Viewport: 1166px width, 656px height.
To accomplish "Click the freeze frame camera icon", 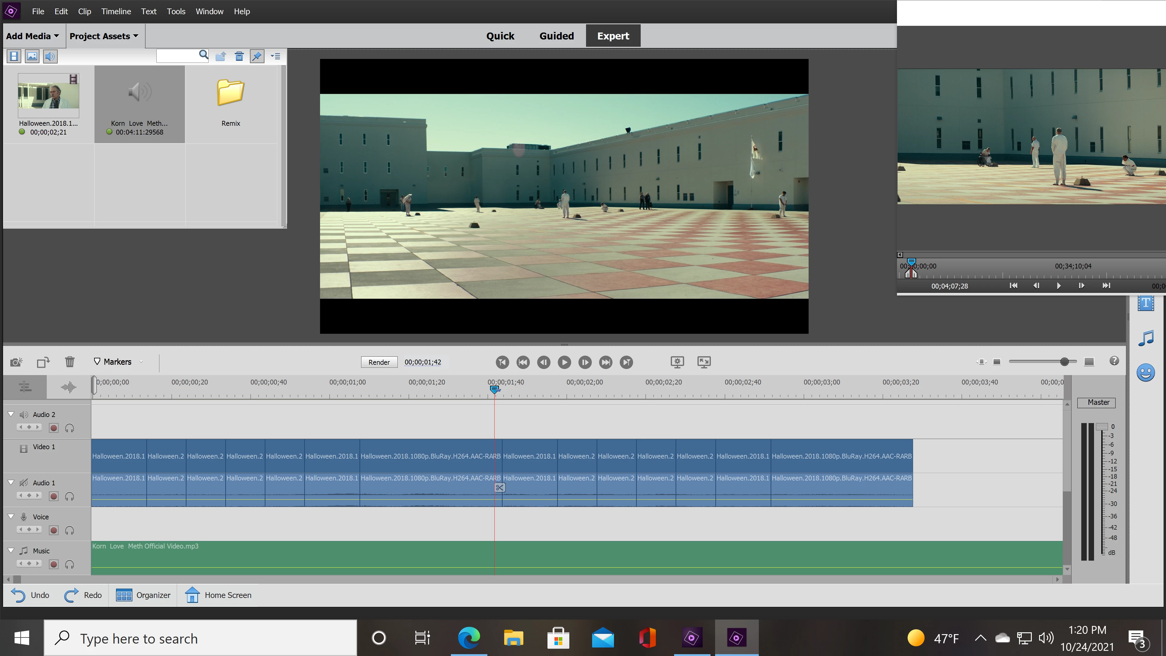I will (x=16, y=362).
